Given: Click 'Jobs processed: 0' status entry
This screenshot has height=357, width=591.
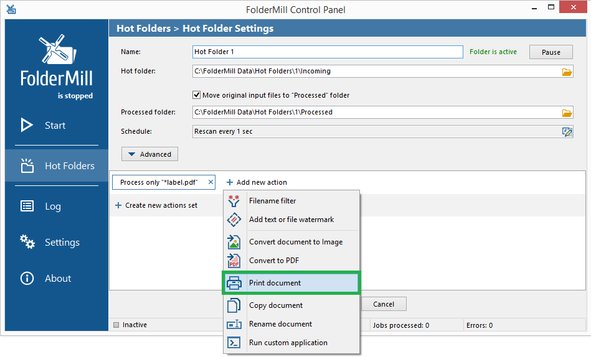Looking at the screenshot, I should tap(401, 325).
